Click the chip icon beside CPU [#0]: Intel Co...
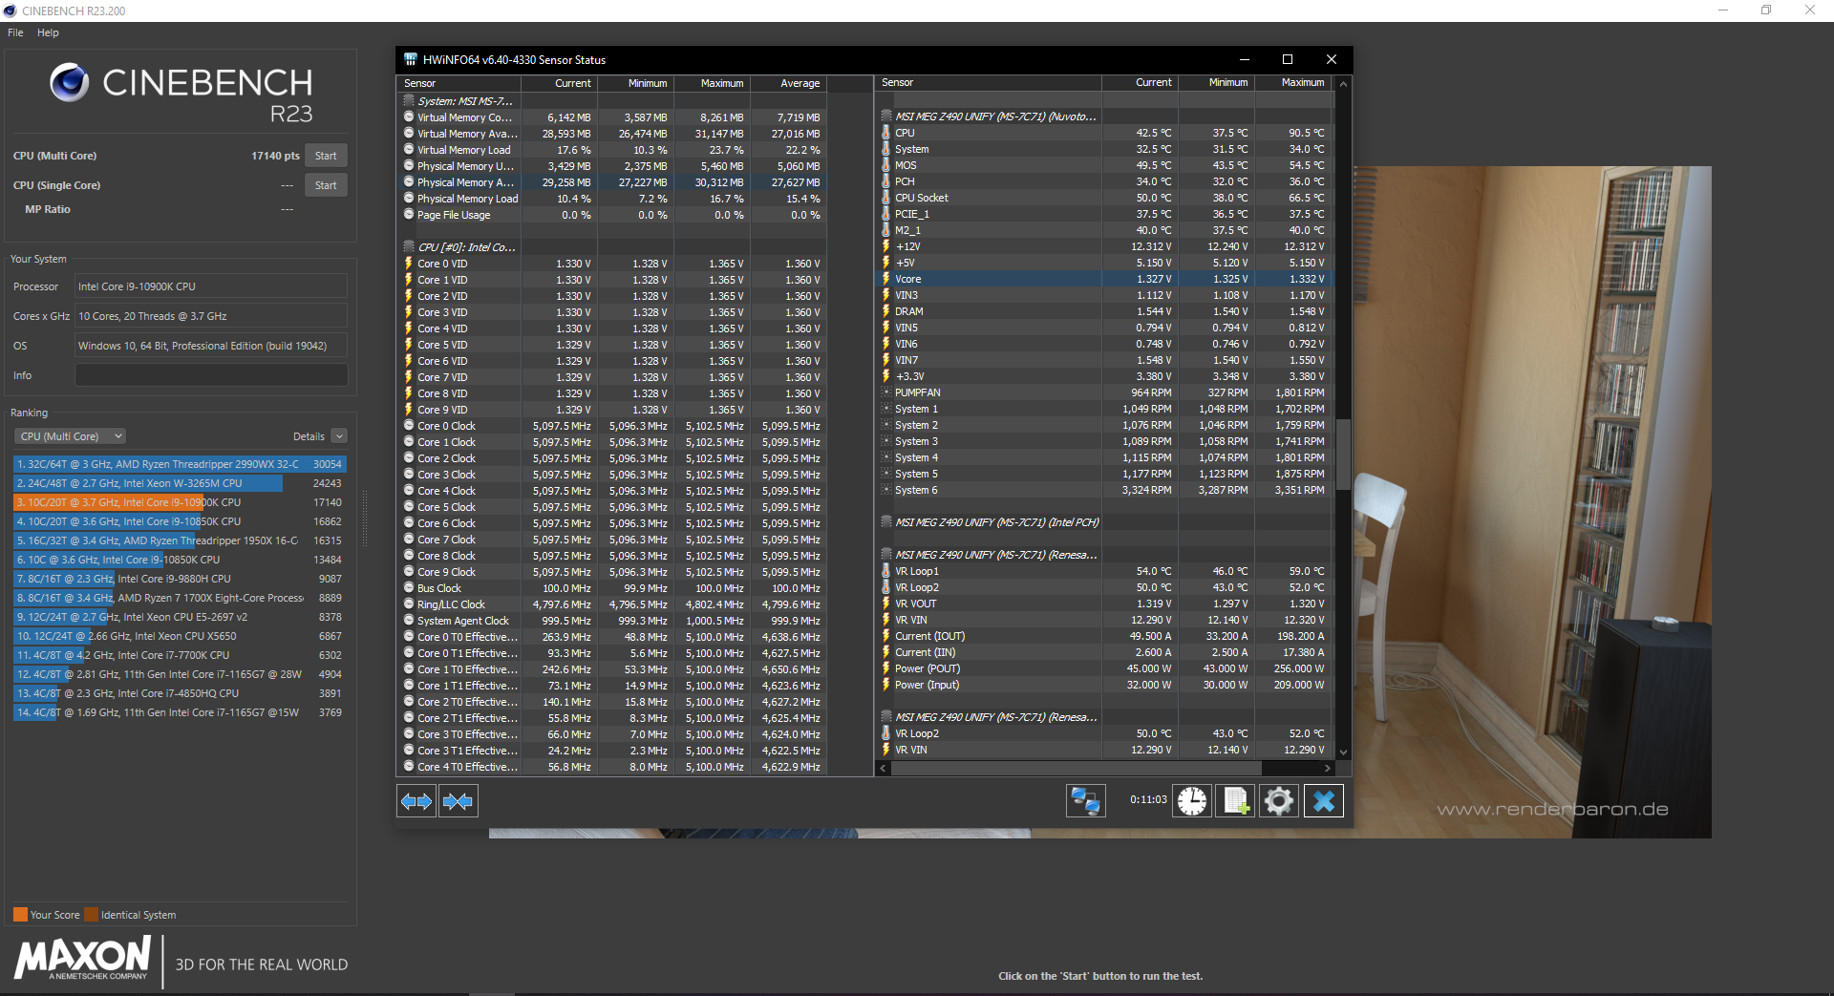Viewport: 1834px width, 996px height. 409,247
